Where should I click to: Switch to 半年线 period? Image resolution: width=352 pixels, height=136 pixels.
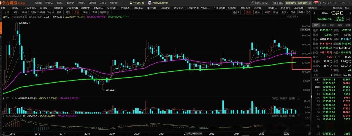click(x=94, y=12)
